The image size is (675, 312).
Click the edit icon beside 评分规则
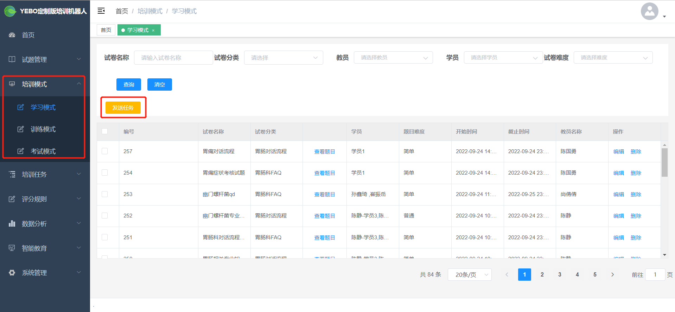pyautogui.click(x=12, y=199)
